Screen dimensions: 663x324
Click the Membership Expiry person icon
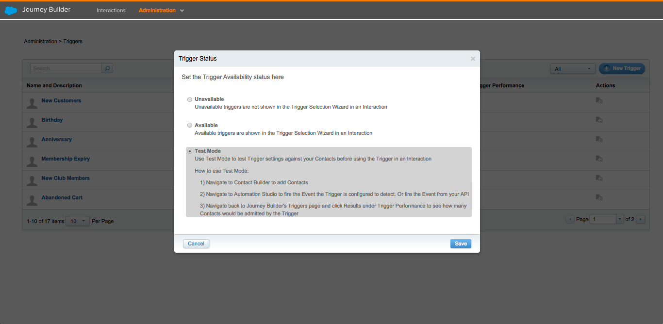coord(32,162)
